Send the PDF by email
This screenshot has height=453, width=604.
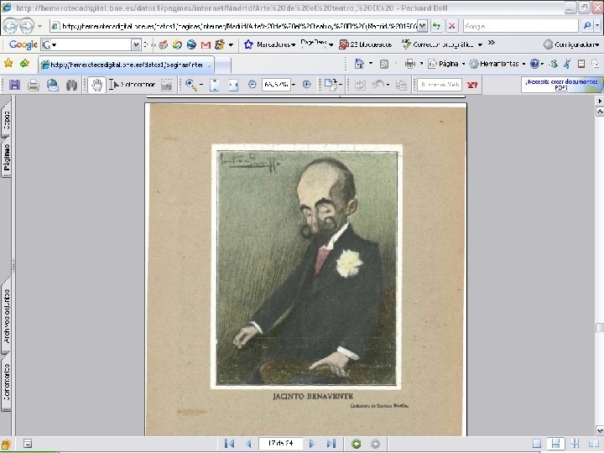tap(52, 85)
